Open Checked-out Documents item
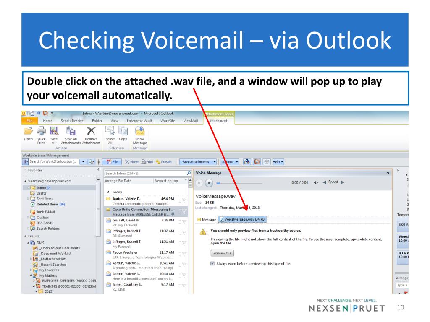The image size is (430, 322). tap(60, 248)
